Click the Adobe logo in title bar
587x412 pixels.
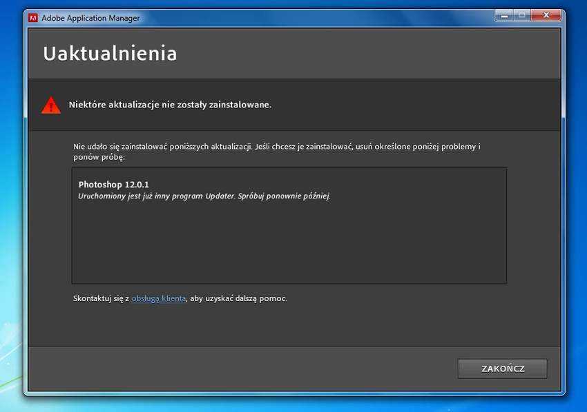(33, 18)
